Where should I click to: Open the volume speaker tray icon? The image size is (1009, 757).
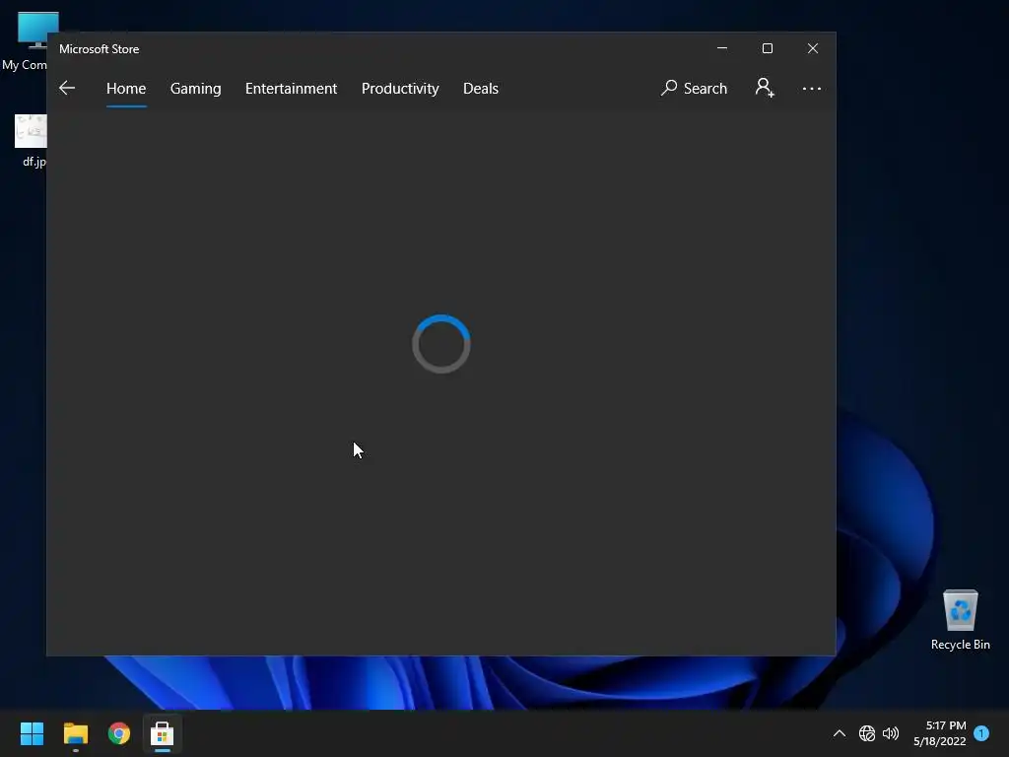891,733
